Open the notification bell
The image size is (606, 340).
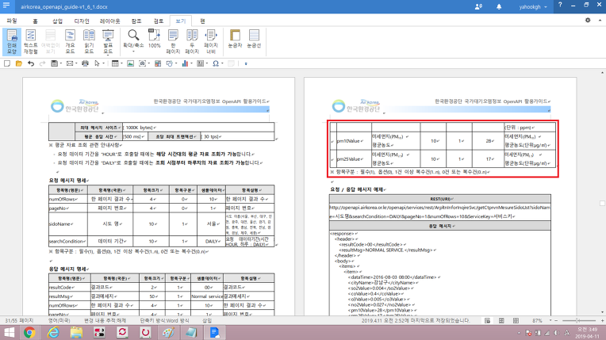coord(499,6)
